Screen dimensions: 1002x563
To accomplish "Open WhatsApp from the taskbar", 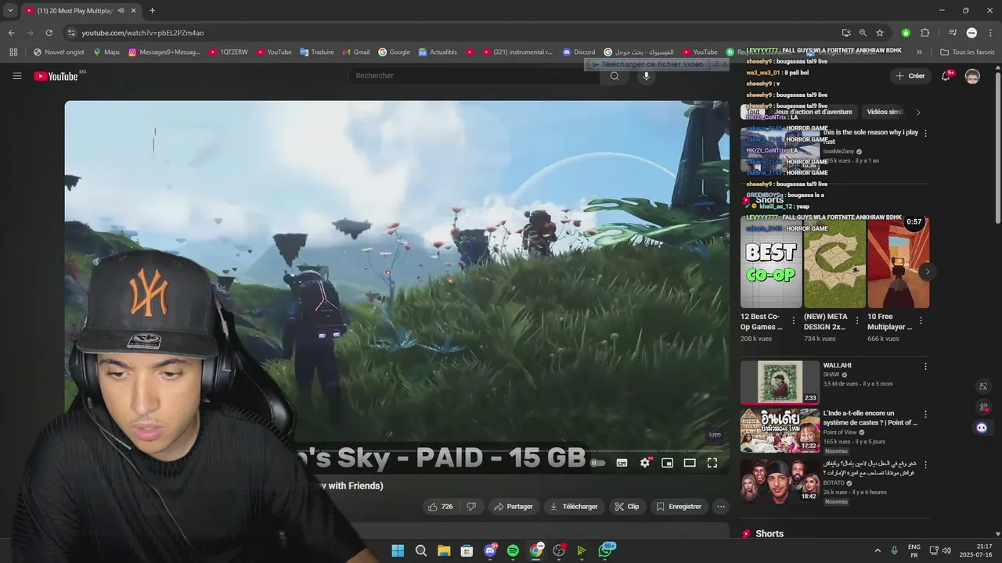I will coord(605,550).
